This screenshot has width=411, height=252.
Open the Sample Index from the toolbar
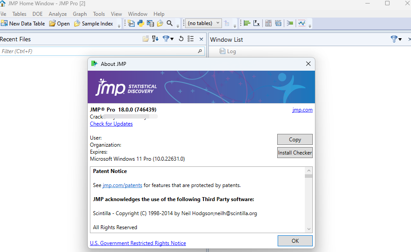tap(93, 23)
